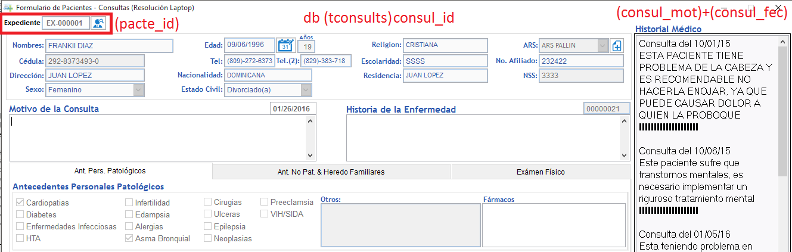
Task: Click the No. Afiliado field
Action: coord(580,61)
